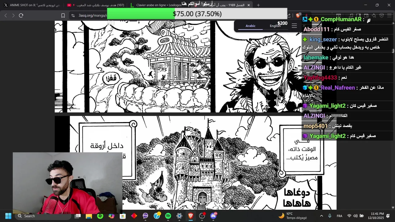Screen dimensions: 395x222
Task: Show hidden system tray icons chevron
Action: pyautogui.click(x=322, y=216)
